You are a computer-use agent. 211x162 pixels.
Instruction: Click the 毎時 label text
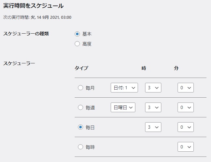[90, 147]
